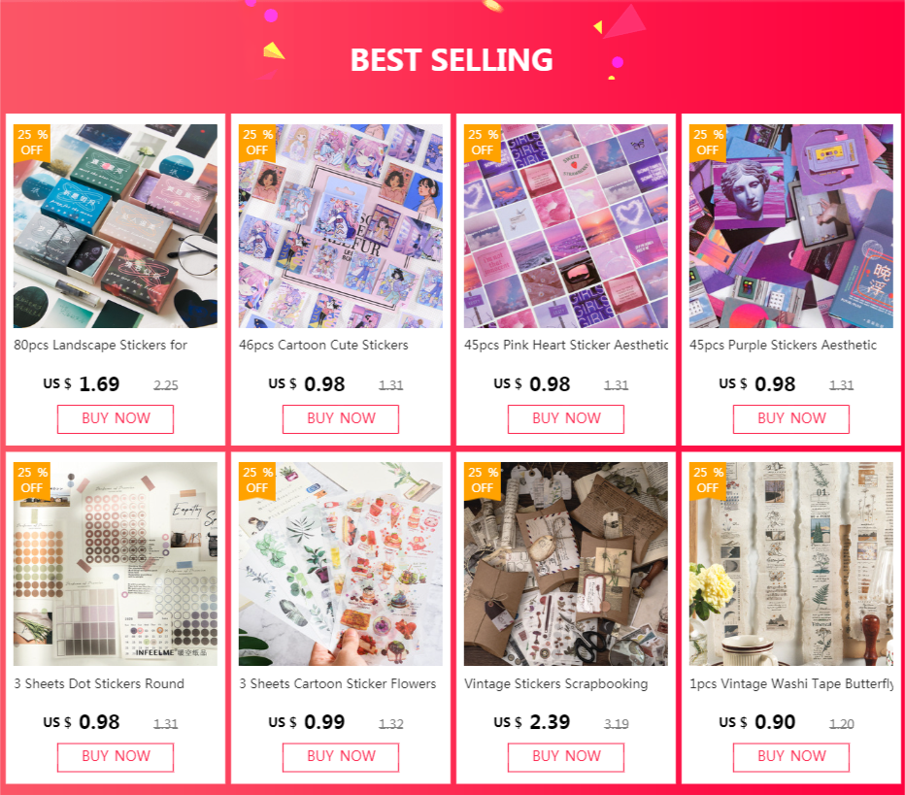Click BUY NOW for 1pcs Vintage Washi Tape
Viewport: 905px width, 795px height.
[x=791, y=757]
